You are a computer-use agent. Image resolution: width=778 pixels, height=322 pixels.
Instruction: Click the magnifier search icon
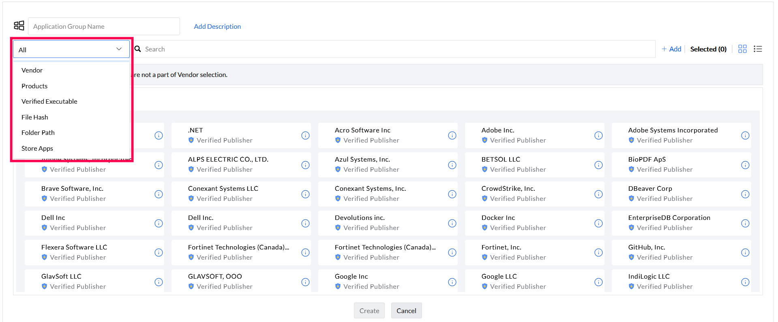[x=138, y=49]
